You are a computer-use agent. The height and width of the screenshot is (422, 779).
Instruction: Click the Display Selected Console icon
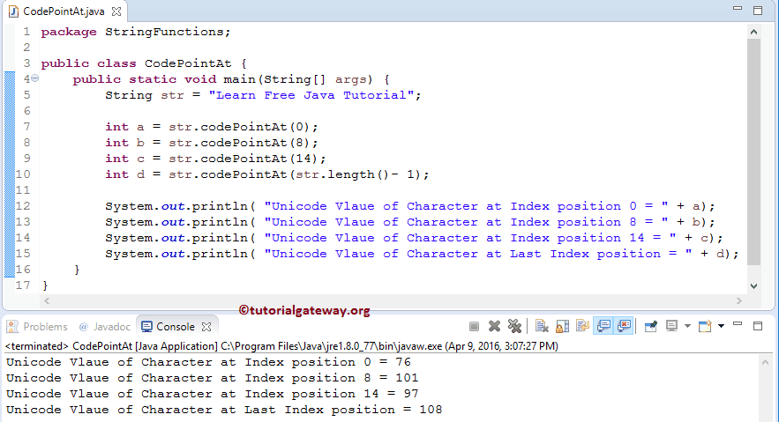[x=671, y=326]
